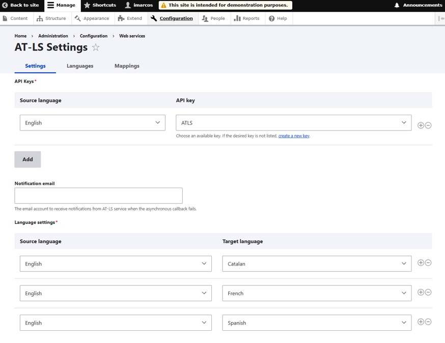445x343 pixels.
Task: Click the Notification email input field
Action: pyautogui.click(x=98, y=196)
